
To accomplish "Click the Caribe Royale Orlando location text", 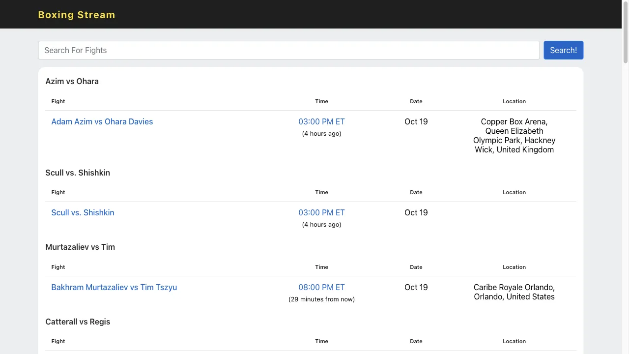I will click(515, 292).
